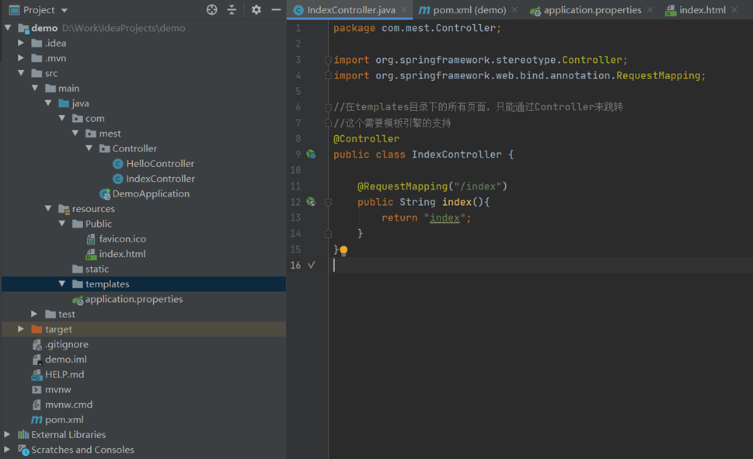753x459 pixels.
Task: Collapse the resources folder
Action: [48, 208]
